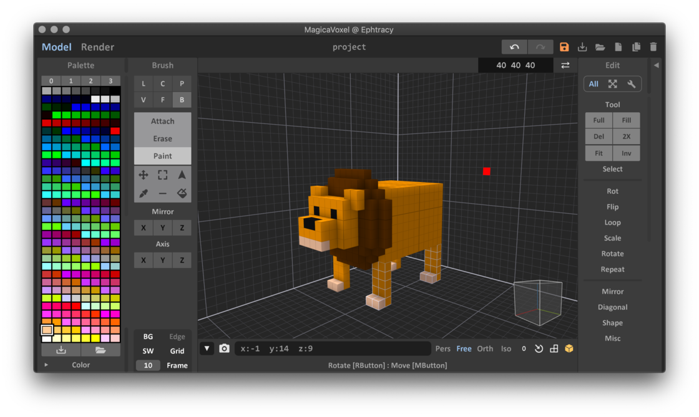Viewport: 699px width, 417px height.
Task: Select the rectangle select tool
Action: pyautogui.click(x=162, y=175)
